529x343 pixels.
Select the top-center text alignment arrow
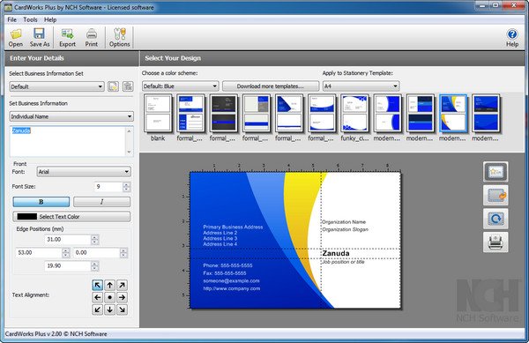pos(109,286)
